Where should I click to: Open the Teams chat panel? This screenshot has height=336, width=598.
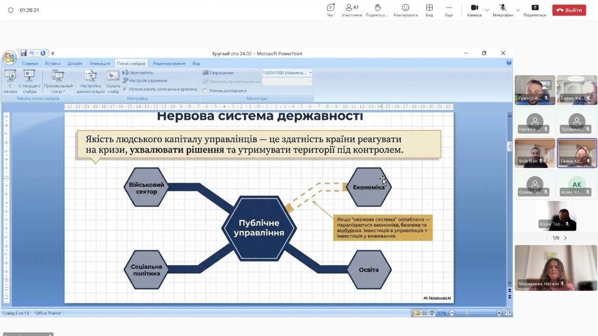331,10
